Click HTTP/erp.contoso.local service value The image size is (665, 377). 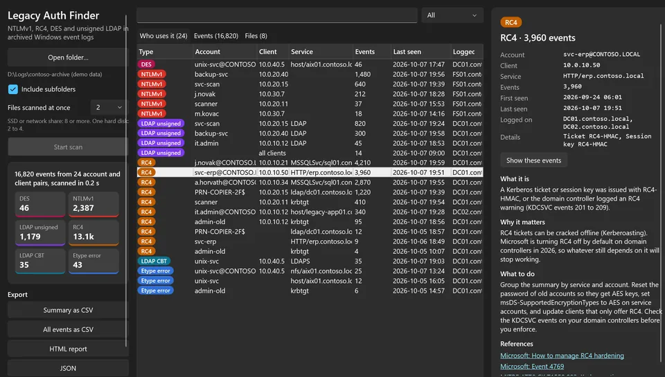[603, 76]
